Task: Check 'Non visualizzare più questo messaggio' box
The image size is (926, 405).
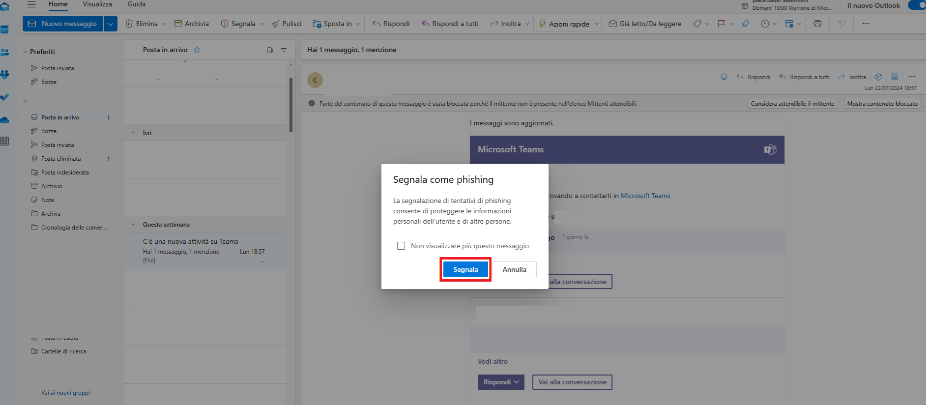Action: [x=401, y=246]
